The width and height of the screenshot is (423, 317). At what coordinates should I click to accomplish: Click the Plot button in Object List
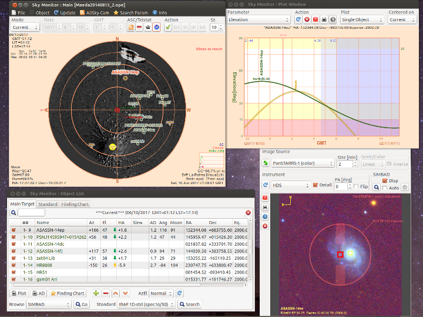[x=19, y=293]
